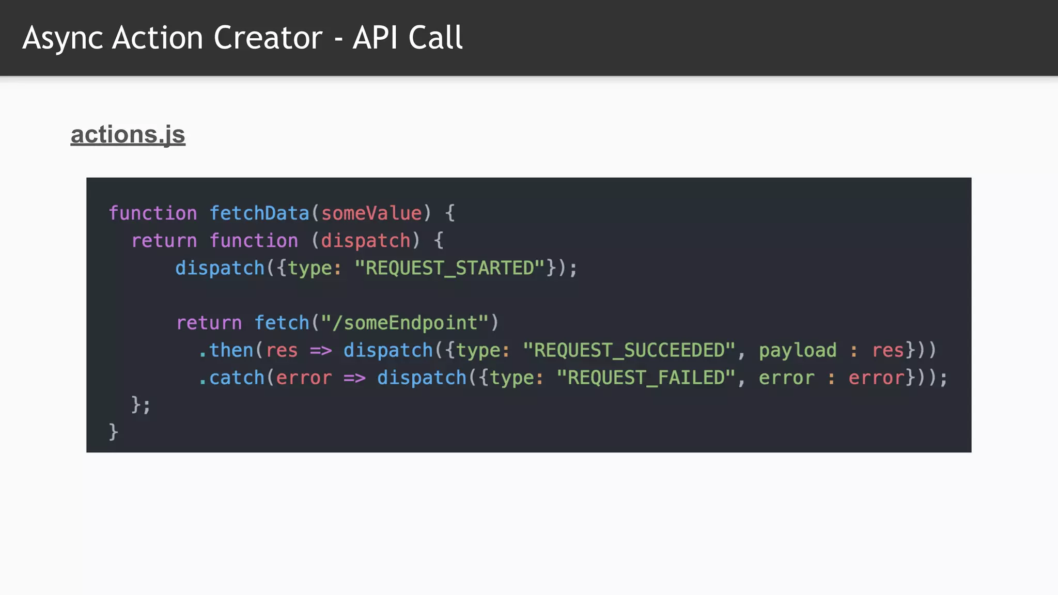Click the "/someEndpoint" string in fetch call
The height and width of the screenshot is (595, 1058).
[x=404, y=323]
